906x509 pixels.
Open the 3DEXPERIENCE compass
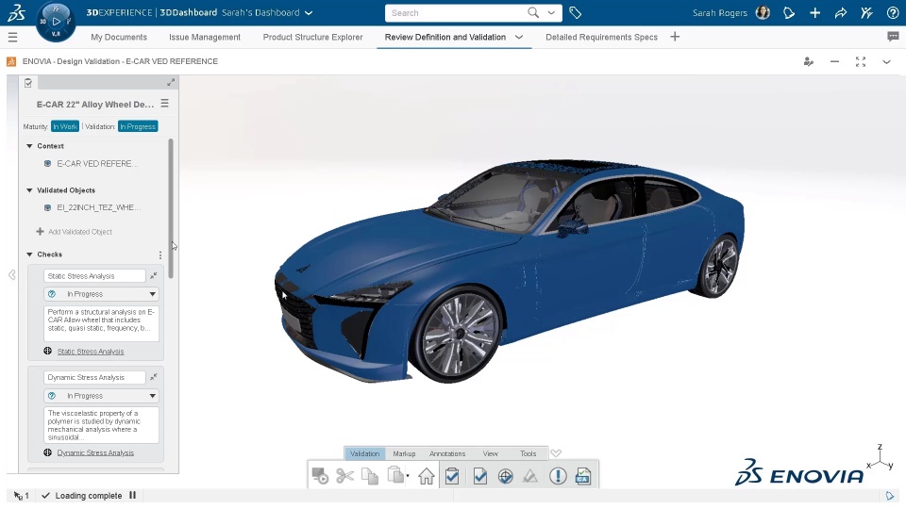(x=56, y=22)
